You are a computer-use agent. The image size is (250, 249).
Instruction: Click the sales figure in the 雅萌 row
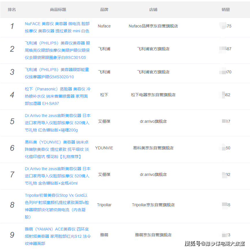[226, 235]
